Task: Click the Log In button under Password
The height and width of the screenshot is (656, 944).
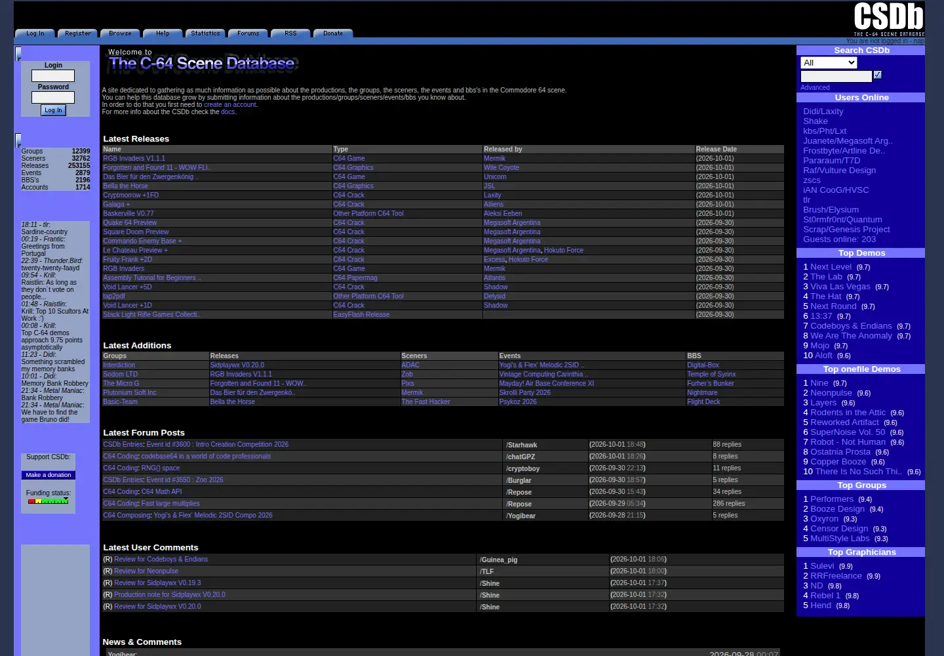Action: point(53,110)
